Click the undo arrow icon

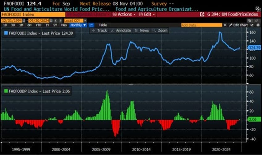click(249, 21)
